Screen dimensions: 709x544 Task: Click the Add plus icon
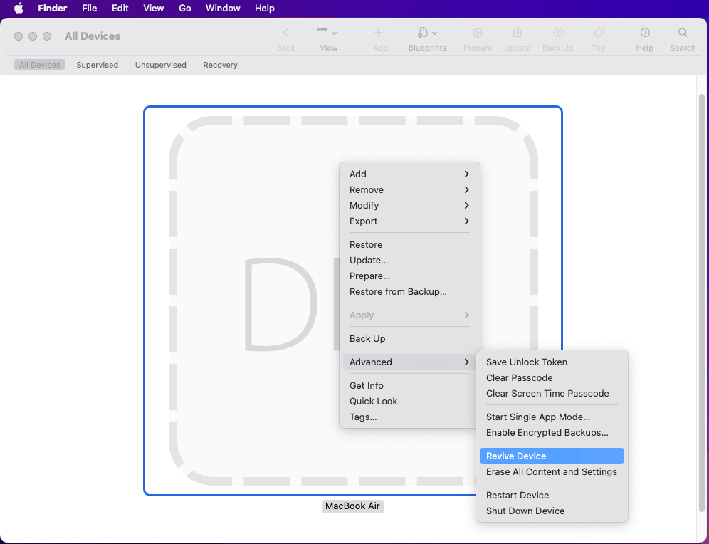pos(378,33)
